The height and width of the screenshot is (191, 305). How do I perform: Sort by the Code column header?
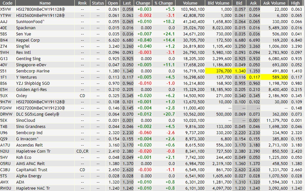[x=8, y=3]
